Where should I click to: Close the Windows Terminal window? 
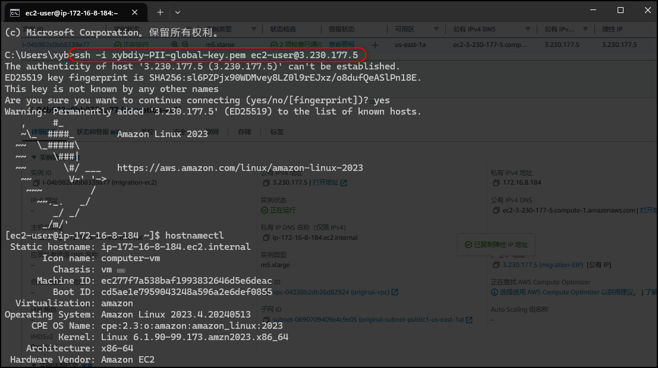click(x=647, y=9)
